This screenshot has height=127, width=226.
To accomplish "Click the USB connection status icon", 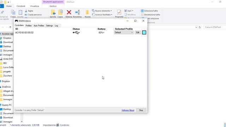I will tap(76, 33).
